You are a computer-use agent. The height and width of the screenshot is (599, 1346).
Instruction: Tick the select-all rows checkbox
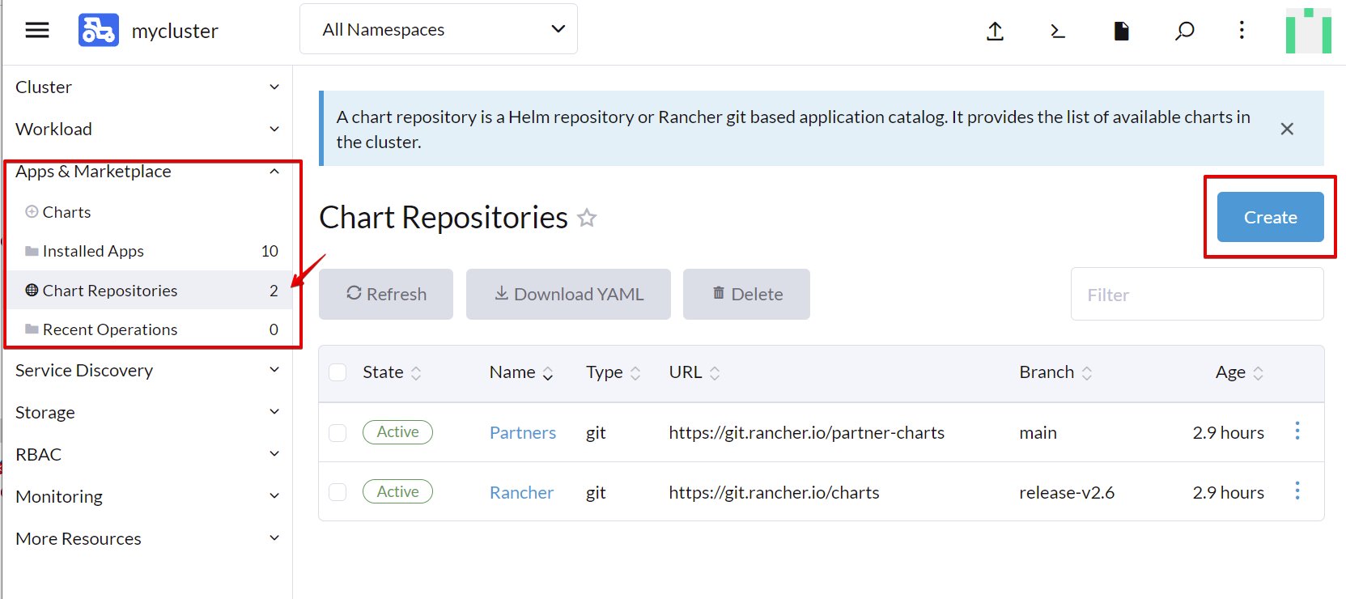coord(338,372)
